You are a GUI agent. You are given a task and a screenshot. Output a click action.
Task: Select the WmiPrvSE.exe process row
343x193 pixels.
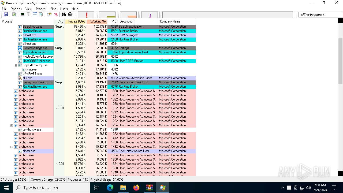tap(98, 74)
